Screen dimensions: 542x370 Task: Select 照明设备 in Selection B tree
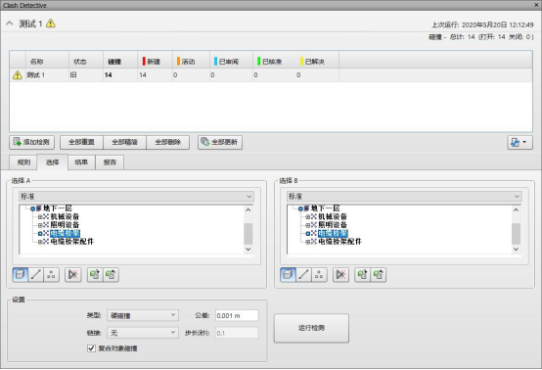click(x=333, y=225)
